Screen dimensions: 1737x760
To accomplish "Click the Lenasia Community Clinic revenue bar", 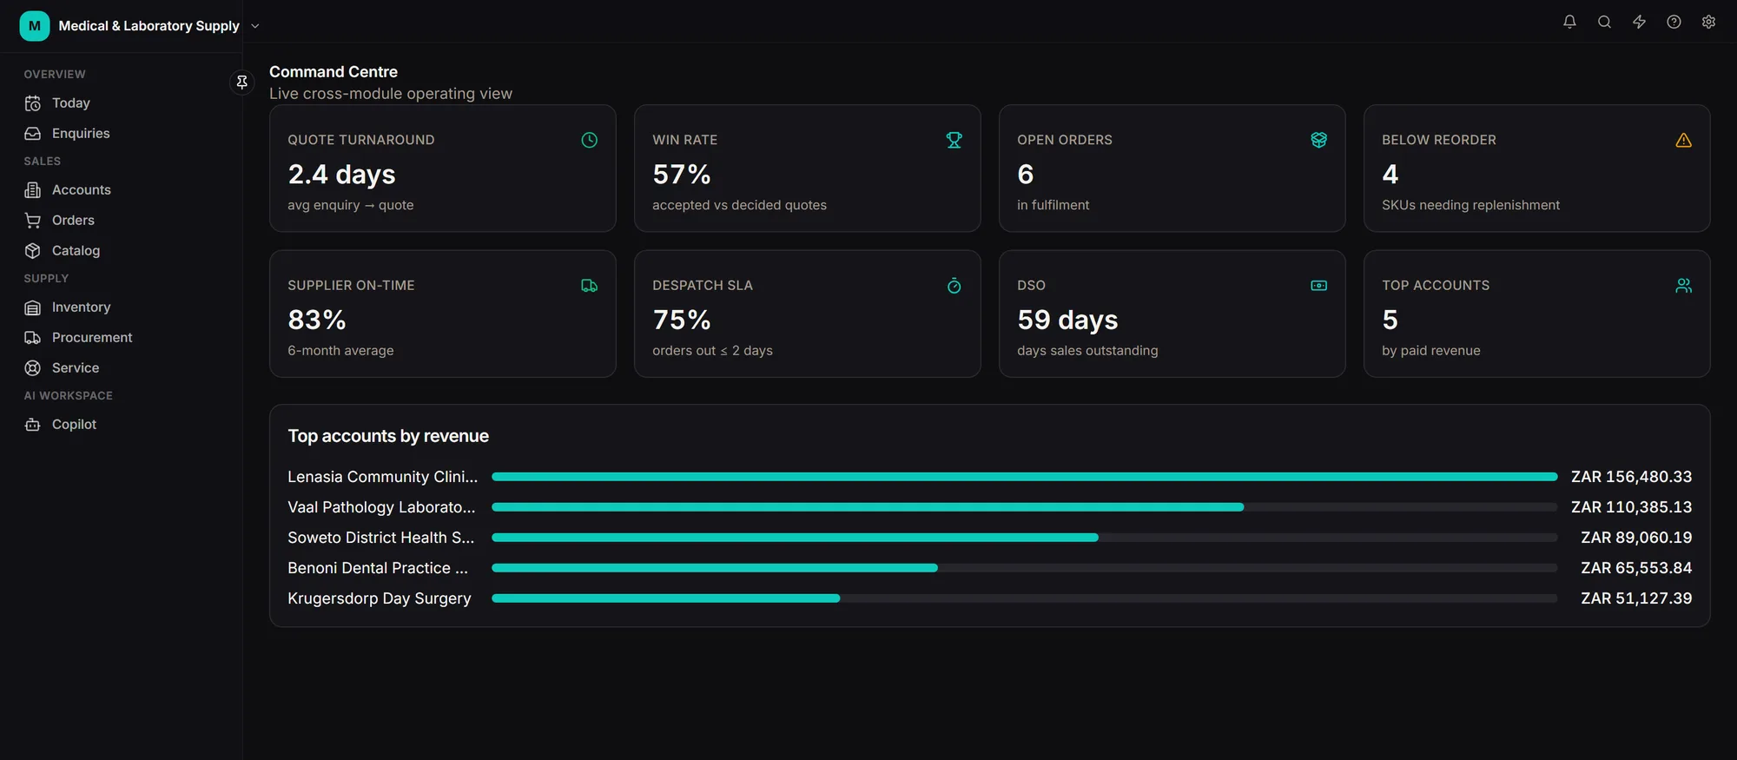I will point(1024,477).
